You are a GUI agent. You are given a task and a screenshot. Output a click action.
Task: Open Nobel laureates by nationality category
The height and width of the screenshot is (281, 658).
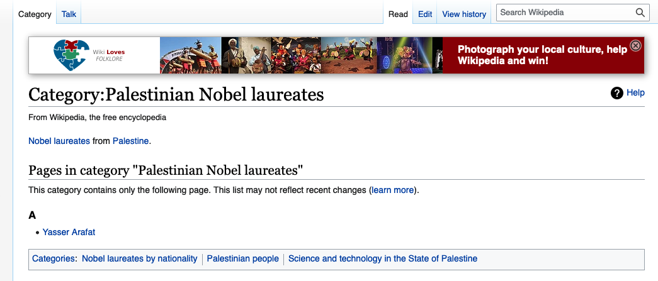(x=139, y=259)
